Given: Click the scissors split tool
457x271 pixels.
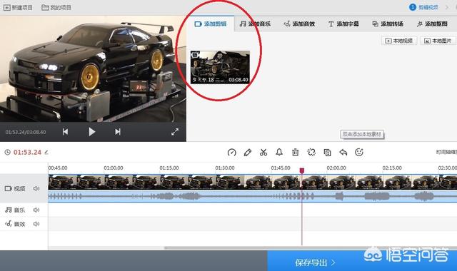Looking at the screenshot, I should pos(263,152).
